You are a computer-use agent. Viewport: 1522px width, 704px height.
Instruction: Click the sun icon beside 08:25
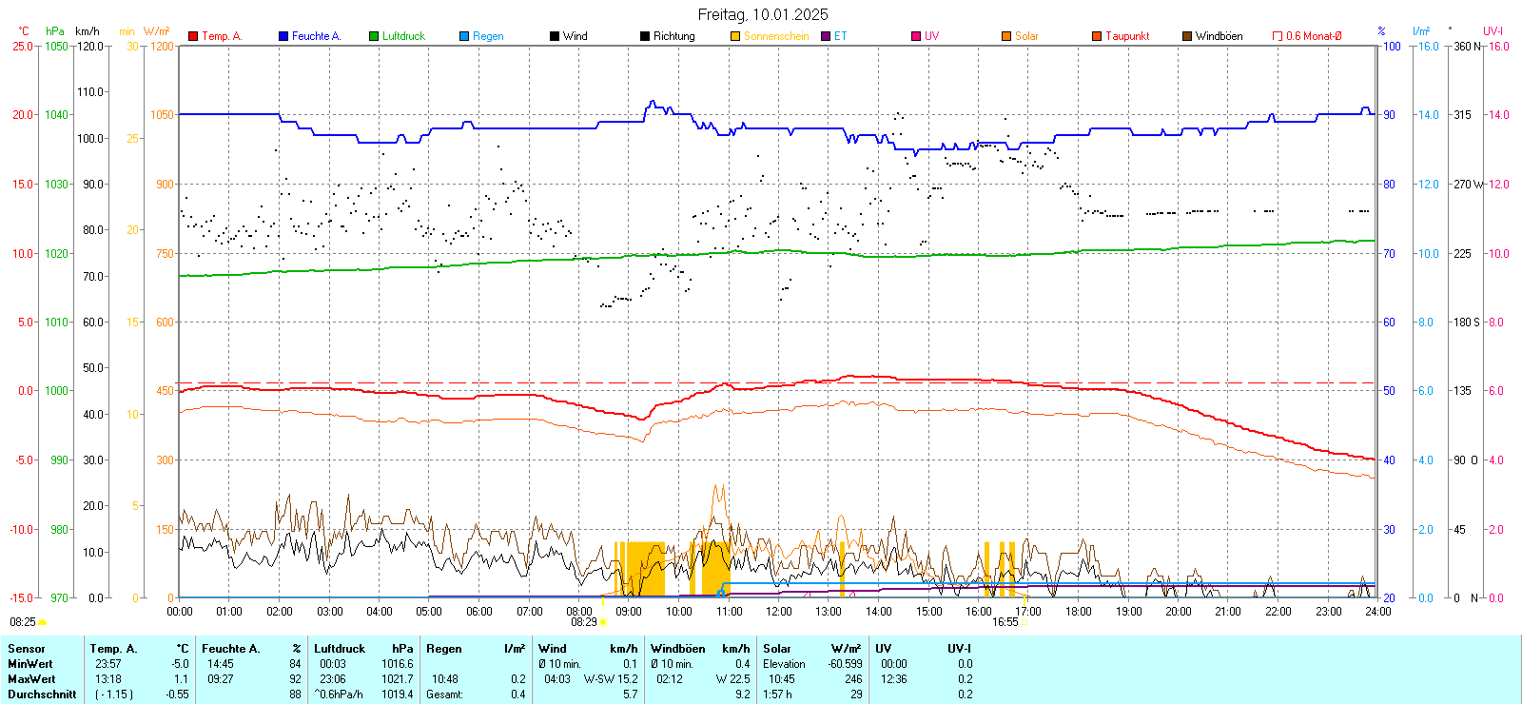tap(42, 622)
